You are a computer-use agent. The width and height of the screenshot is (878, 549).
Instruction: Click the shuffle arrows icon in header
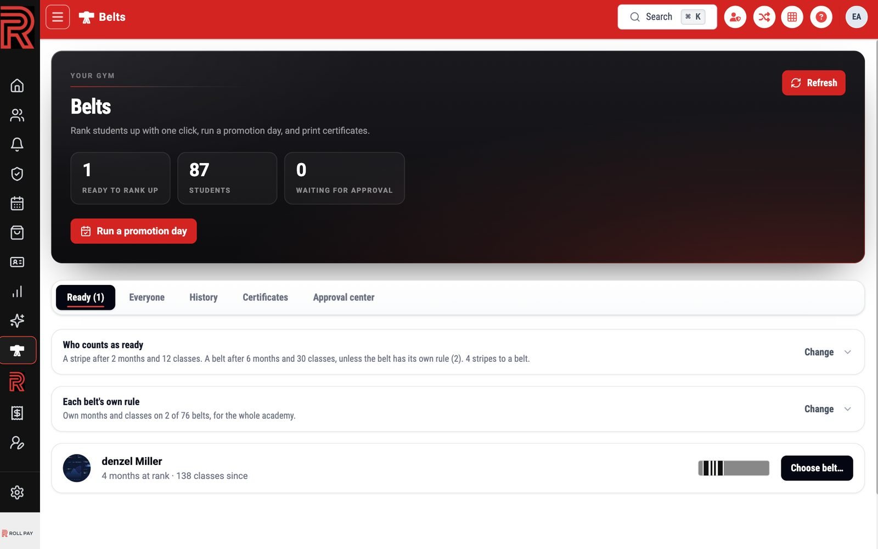(764, 17)
